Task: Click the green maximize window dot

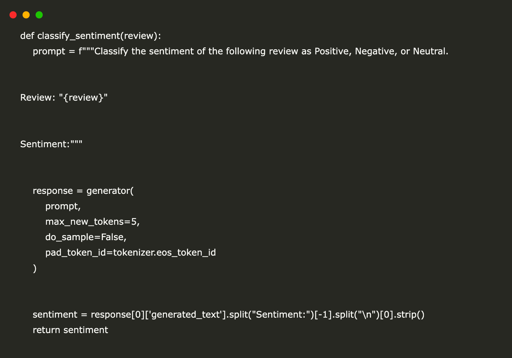Action: tap(39, 15)
